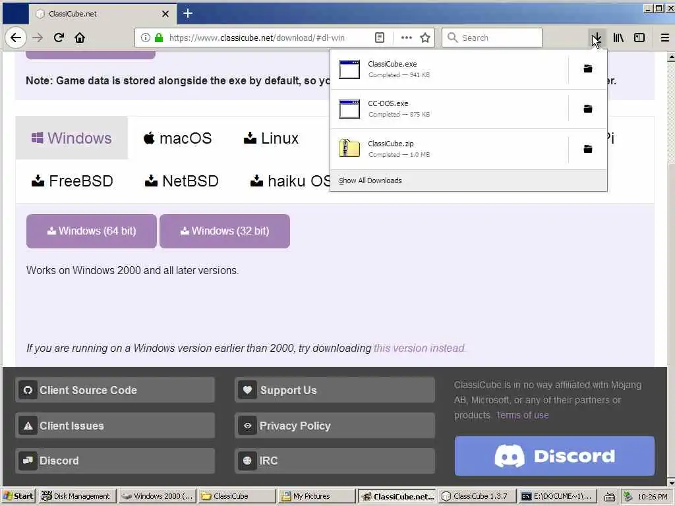675x506 pixels.
Task: Download Windows (32 bit) build
Action: pos(225,231)
